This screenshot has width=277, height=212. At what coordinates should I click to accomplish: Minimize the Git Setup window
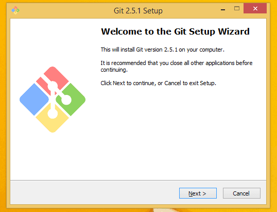(223, 8)
